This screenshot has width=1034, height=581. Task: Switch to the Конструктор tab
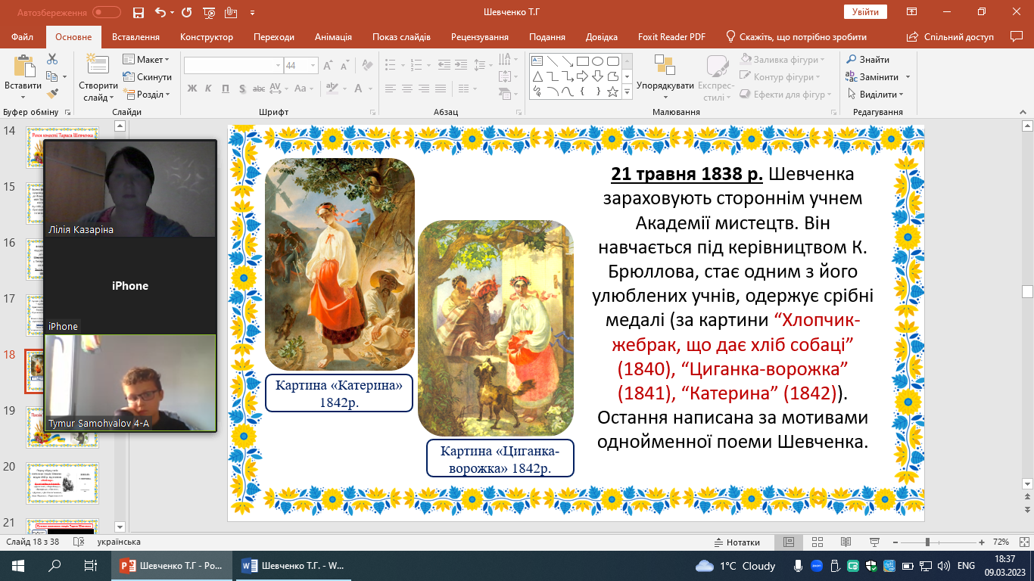(x=207, y=37)
